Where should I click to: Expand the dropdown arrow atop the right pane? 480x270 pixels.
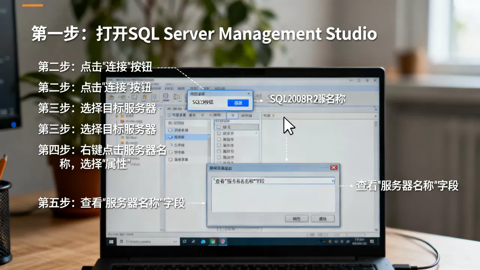pos(376,116)
